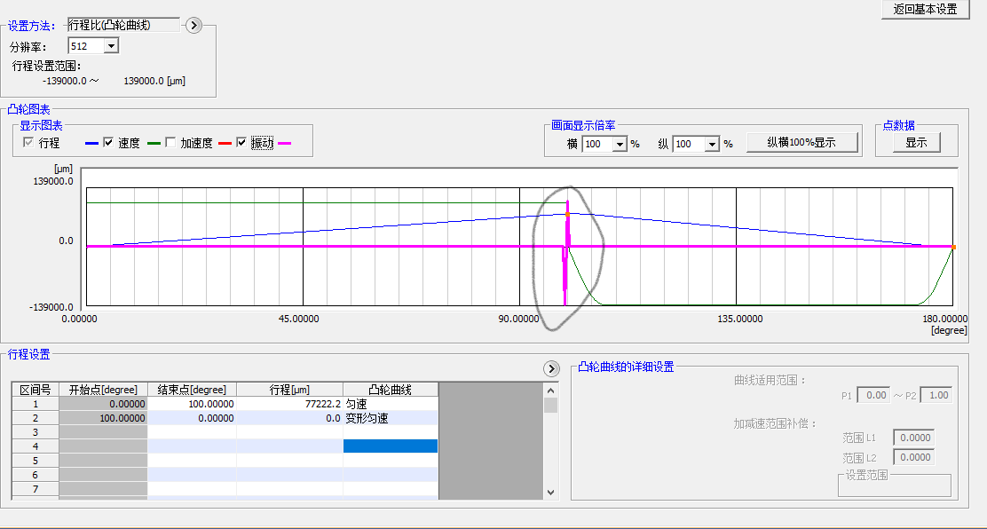Screen dimensions: 987x529
Task: Open the 分辨率 512 dropdown
Action: [x=111, y=46]
